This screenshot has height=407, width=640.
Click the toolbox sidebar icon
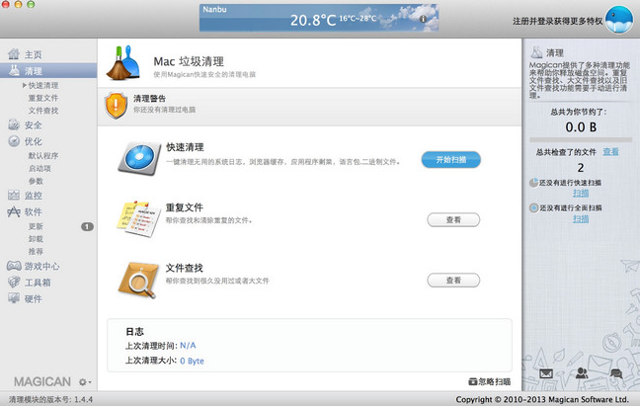click(14, 282)
